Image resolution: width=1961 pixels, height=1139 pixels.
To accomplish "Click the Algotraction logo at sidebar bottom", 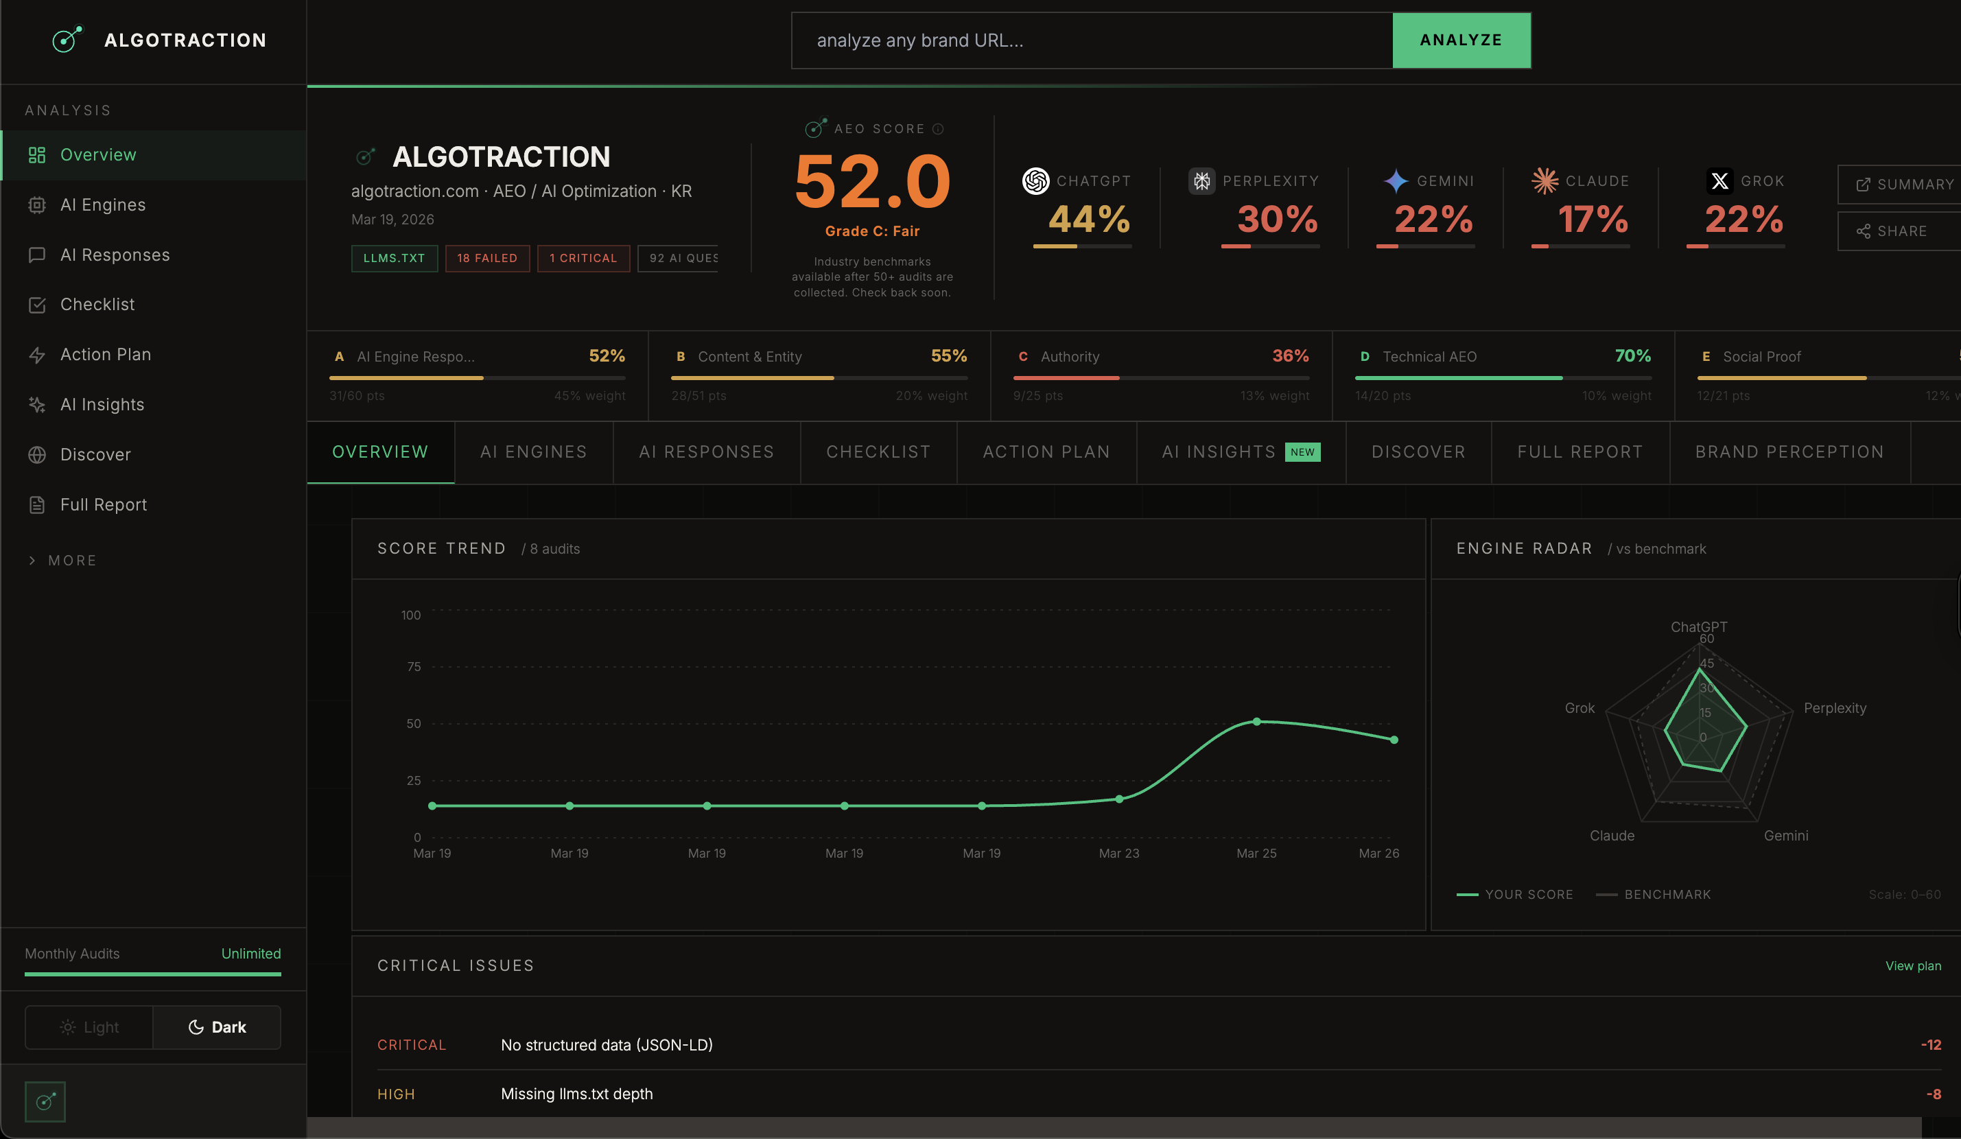I will [x=45, y=1101].
